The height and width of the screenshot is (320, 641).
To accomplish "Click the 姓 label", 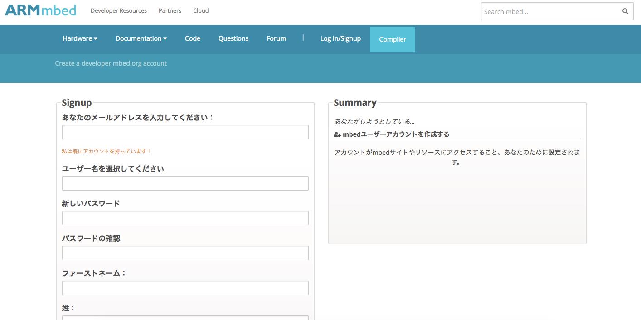I will click(x=68, y=308).
